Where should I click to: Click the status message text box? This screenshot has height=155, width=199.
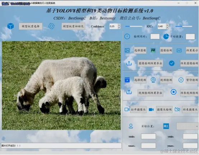tap(61, 146)
